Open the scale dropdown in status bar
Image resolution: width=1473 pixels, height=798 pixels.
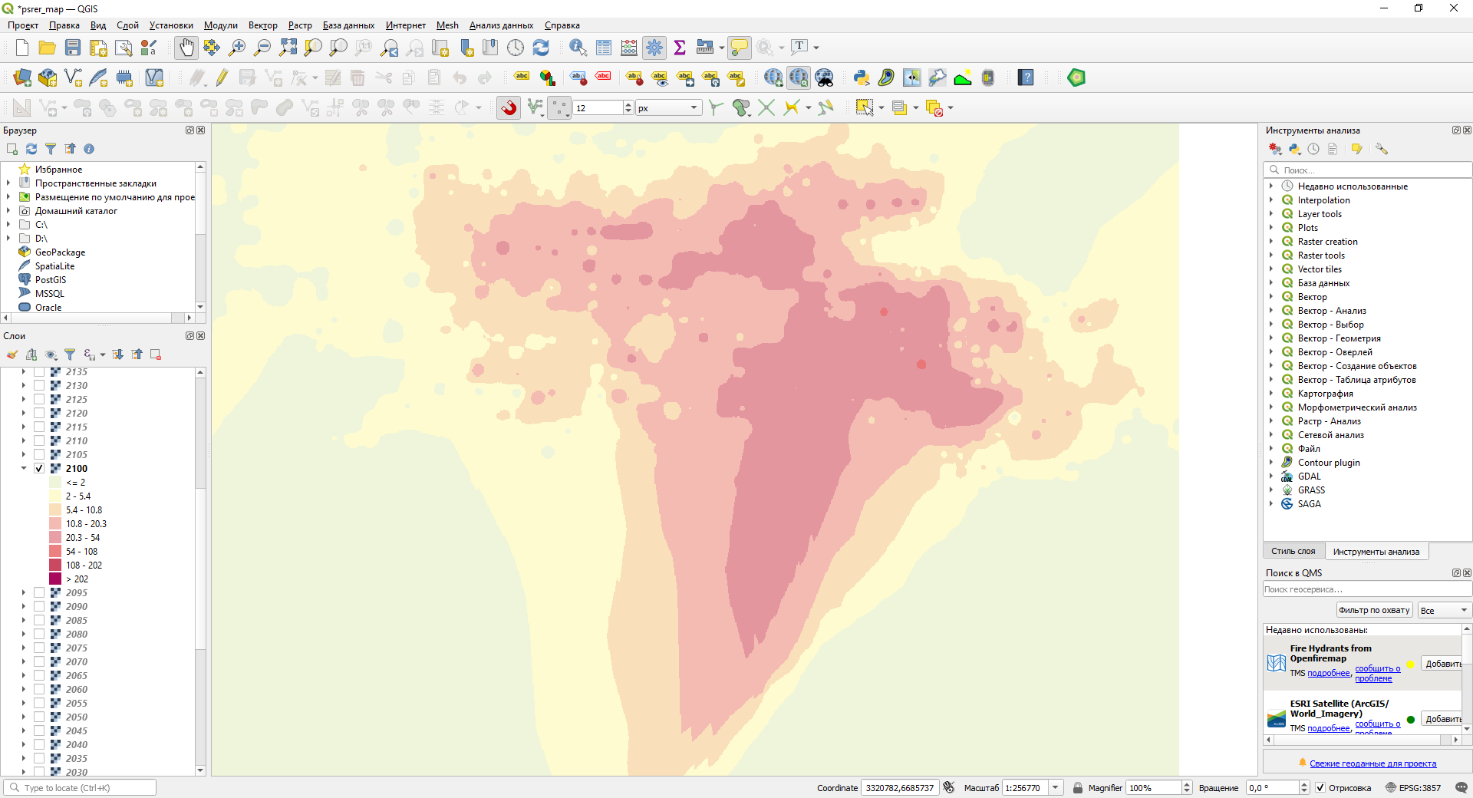[1056, 788]
